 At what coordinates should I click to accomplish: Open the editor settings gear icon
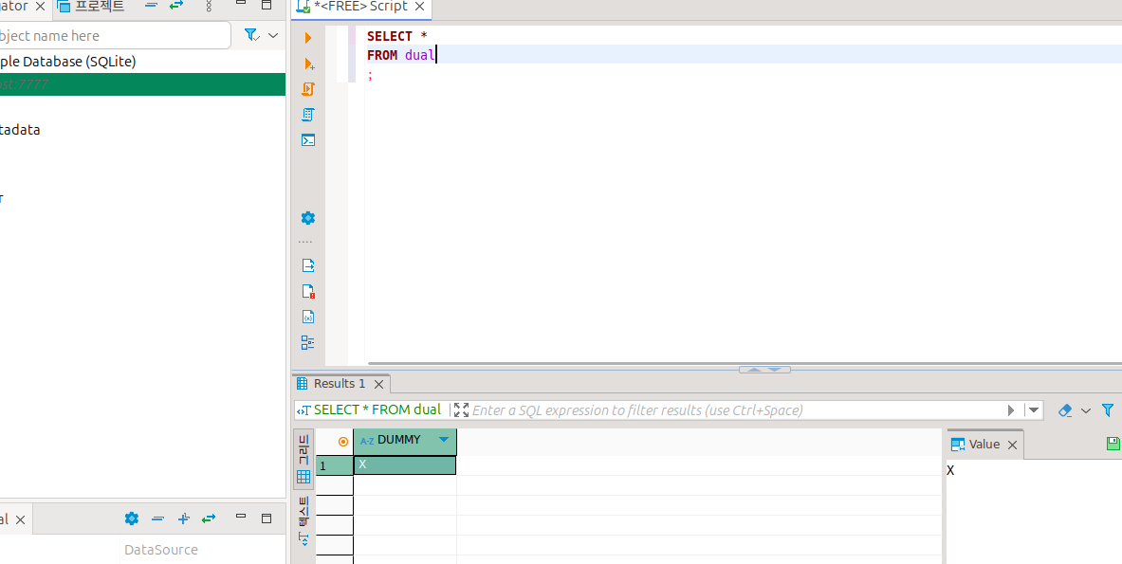click(x=307, y=218)
